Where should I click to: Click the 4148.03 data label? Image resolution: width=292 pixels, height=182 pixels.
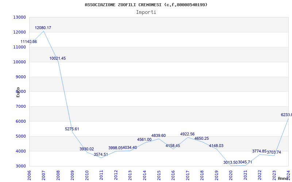(216, 146)
